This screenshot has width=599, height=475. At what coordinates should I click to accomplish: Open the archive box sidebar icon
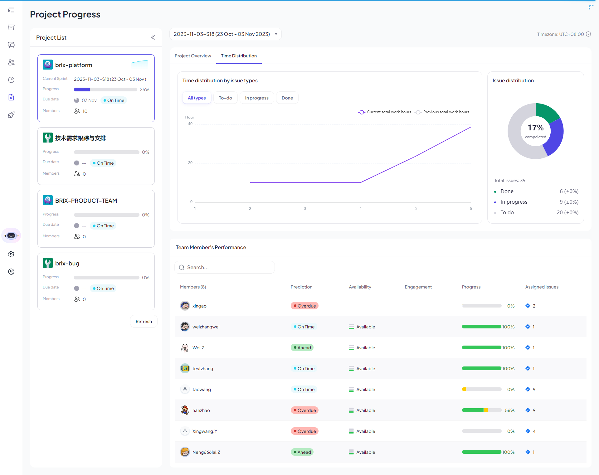(x=11, y=27)
